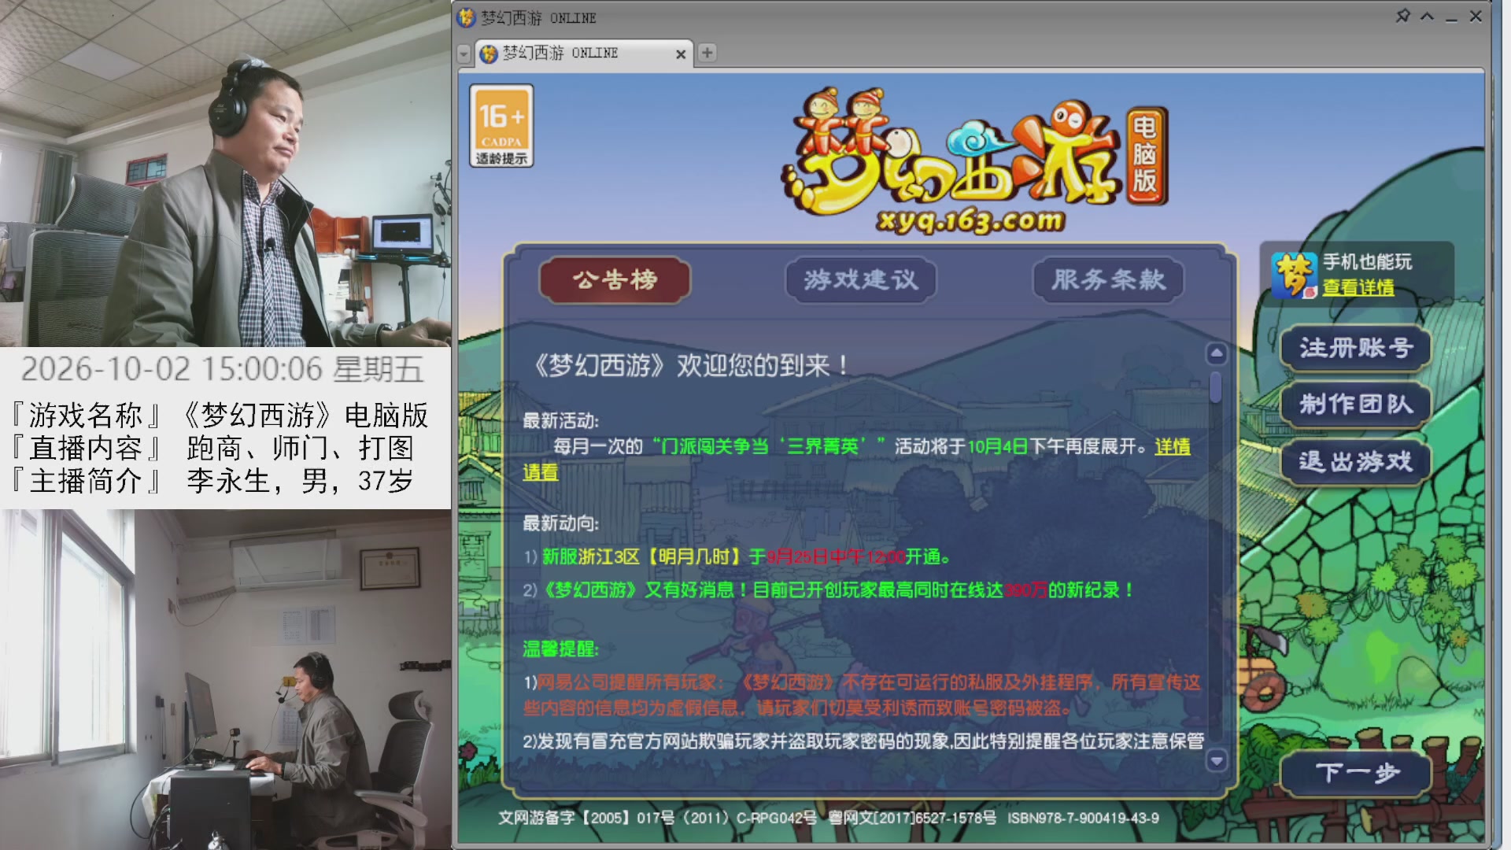Switch to the 服务条款 tab
Image resolution: width=1511 pixels, height=850 pixels.
point(1108,280)
